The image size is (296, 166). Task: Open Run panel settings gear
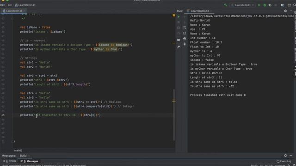[285, 11]
